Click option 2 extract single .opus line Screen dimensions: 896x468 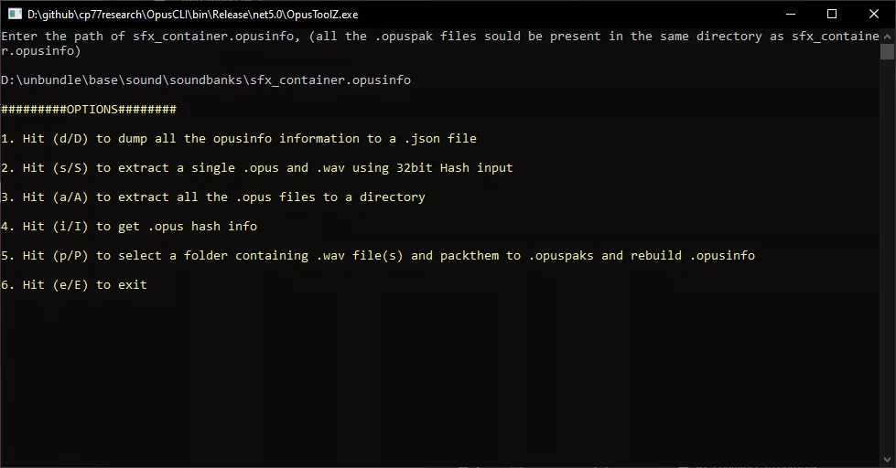point(257,168)
